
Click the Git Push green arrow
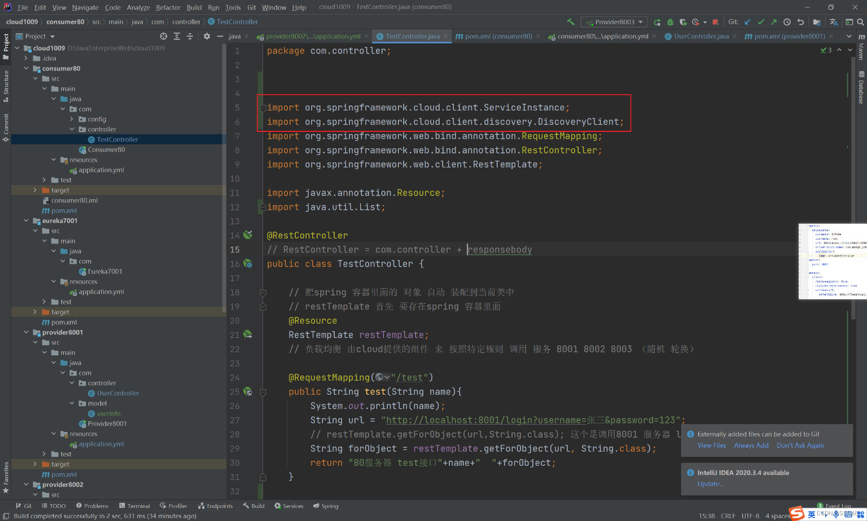(773, 22)
